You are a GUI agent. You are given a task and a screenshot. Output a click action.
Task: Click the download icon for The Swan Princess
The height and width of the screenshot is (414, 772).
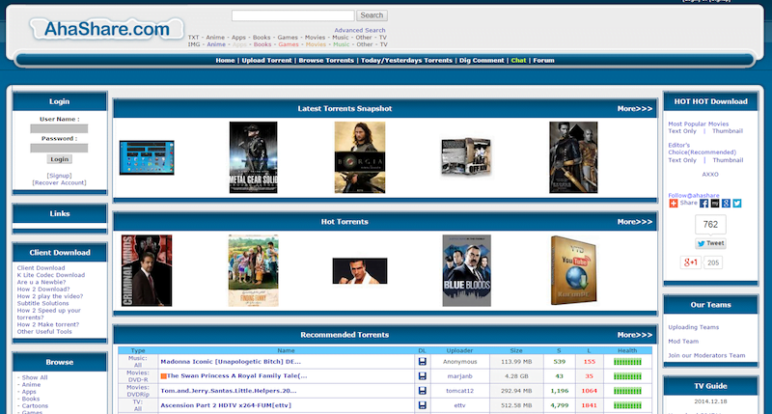422,376
